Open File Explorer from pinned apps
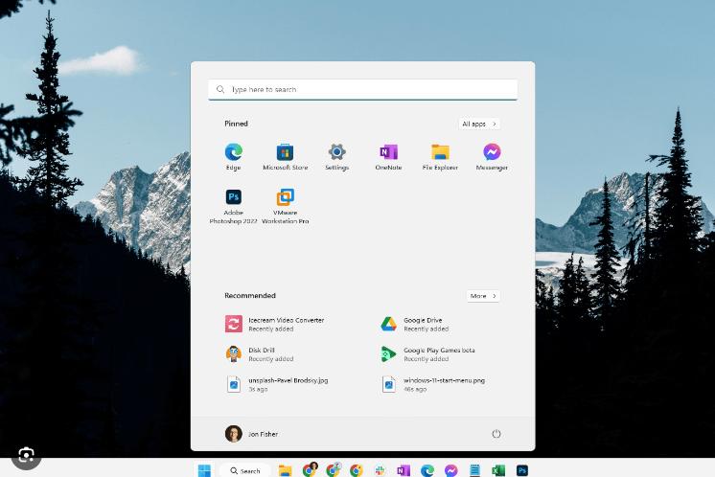The width and height of the screenshot is (715, 477). tap(440, 156)
